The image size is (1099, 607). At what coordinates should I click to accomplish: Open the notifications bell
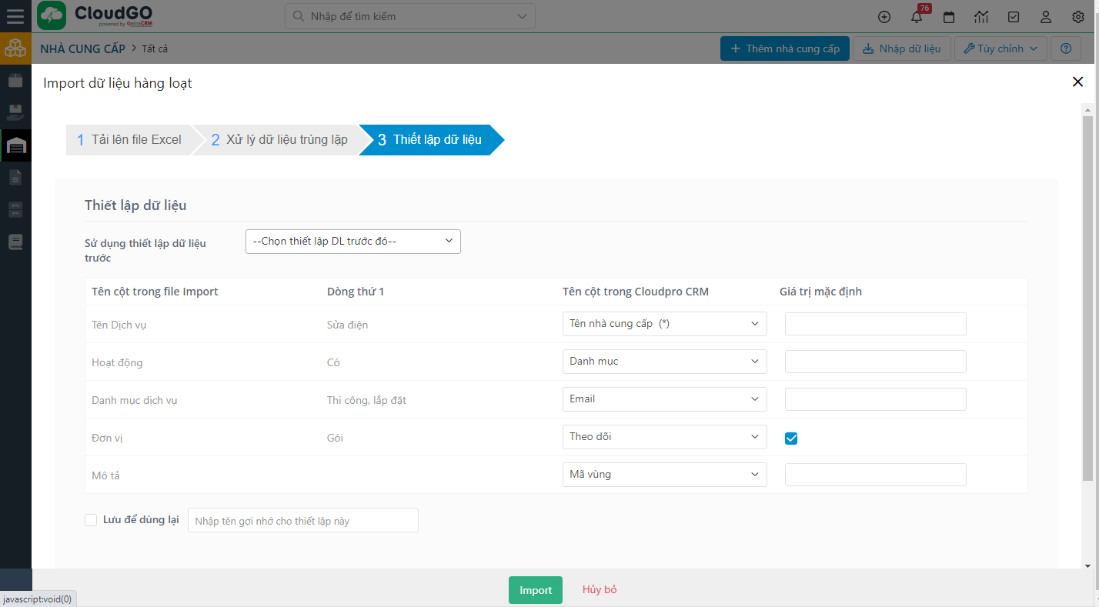(916, 17)
